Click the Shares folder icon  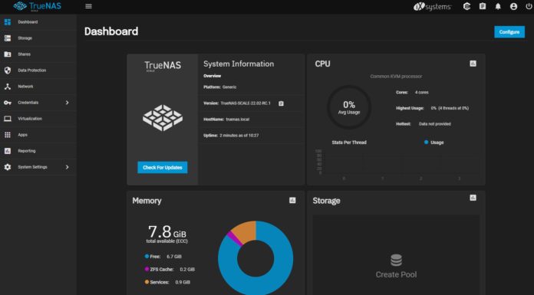pyautogui.click(x=8, y=54)
